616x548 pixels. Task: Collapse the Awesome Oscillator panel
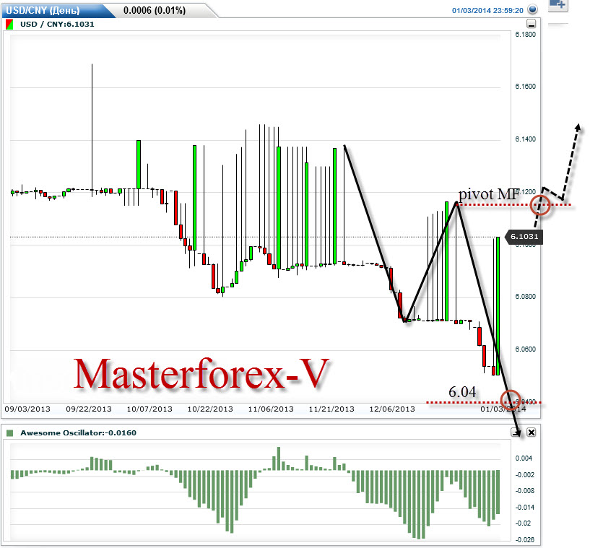[x=515, y=432]
